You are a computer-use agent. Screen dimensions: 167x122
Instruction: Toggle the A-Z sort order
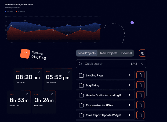[134, 64]
